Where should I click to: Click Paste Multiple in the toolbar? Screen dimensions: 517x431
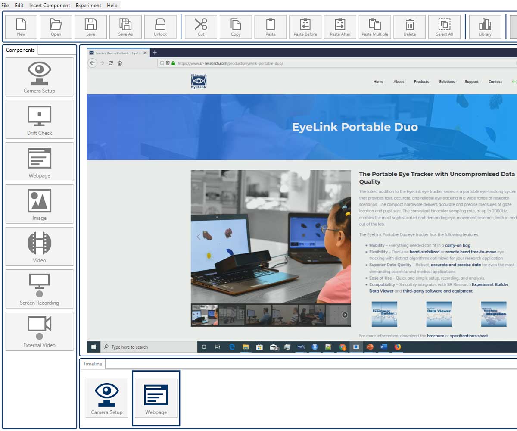(375, 27)
